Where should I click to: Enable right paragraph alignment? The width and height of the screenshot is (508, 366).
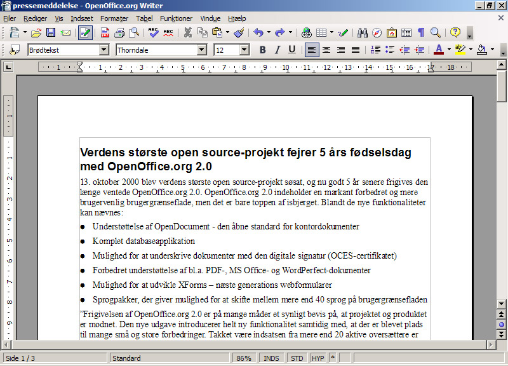click(341, 50)
